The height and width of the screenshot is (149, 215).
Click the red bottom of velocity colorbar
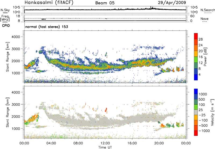click(x=196, y=133)
